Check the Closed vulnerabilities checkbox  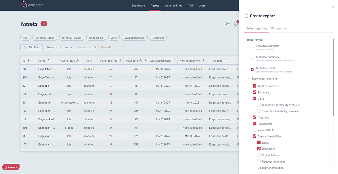pos(254,167)
